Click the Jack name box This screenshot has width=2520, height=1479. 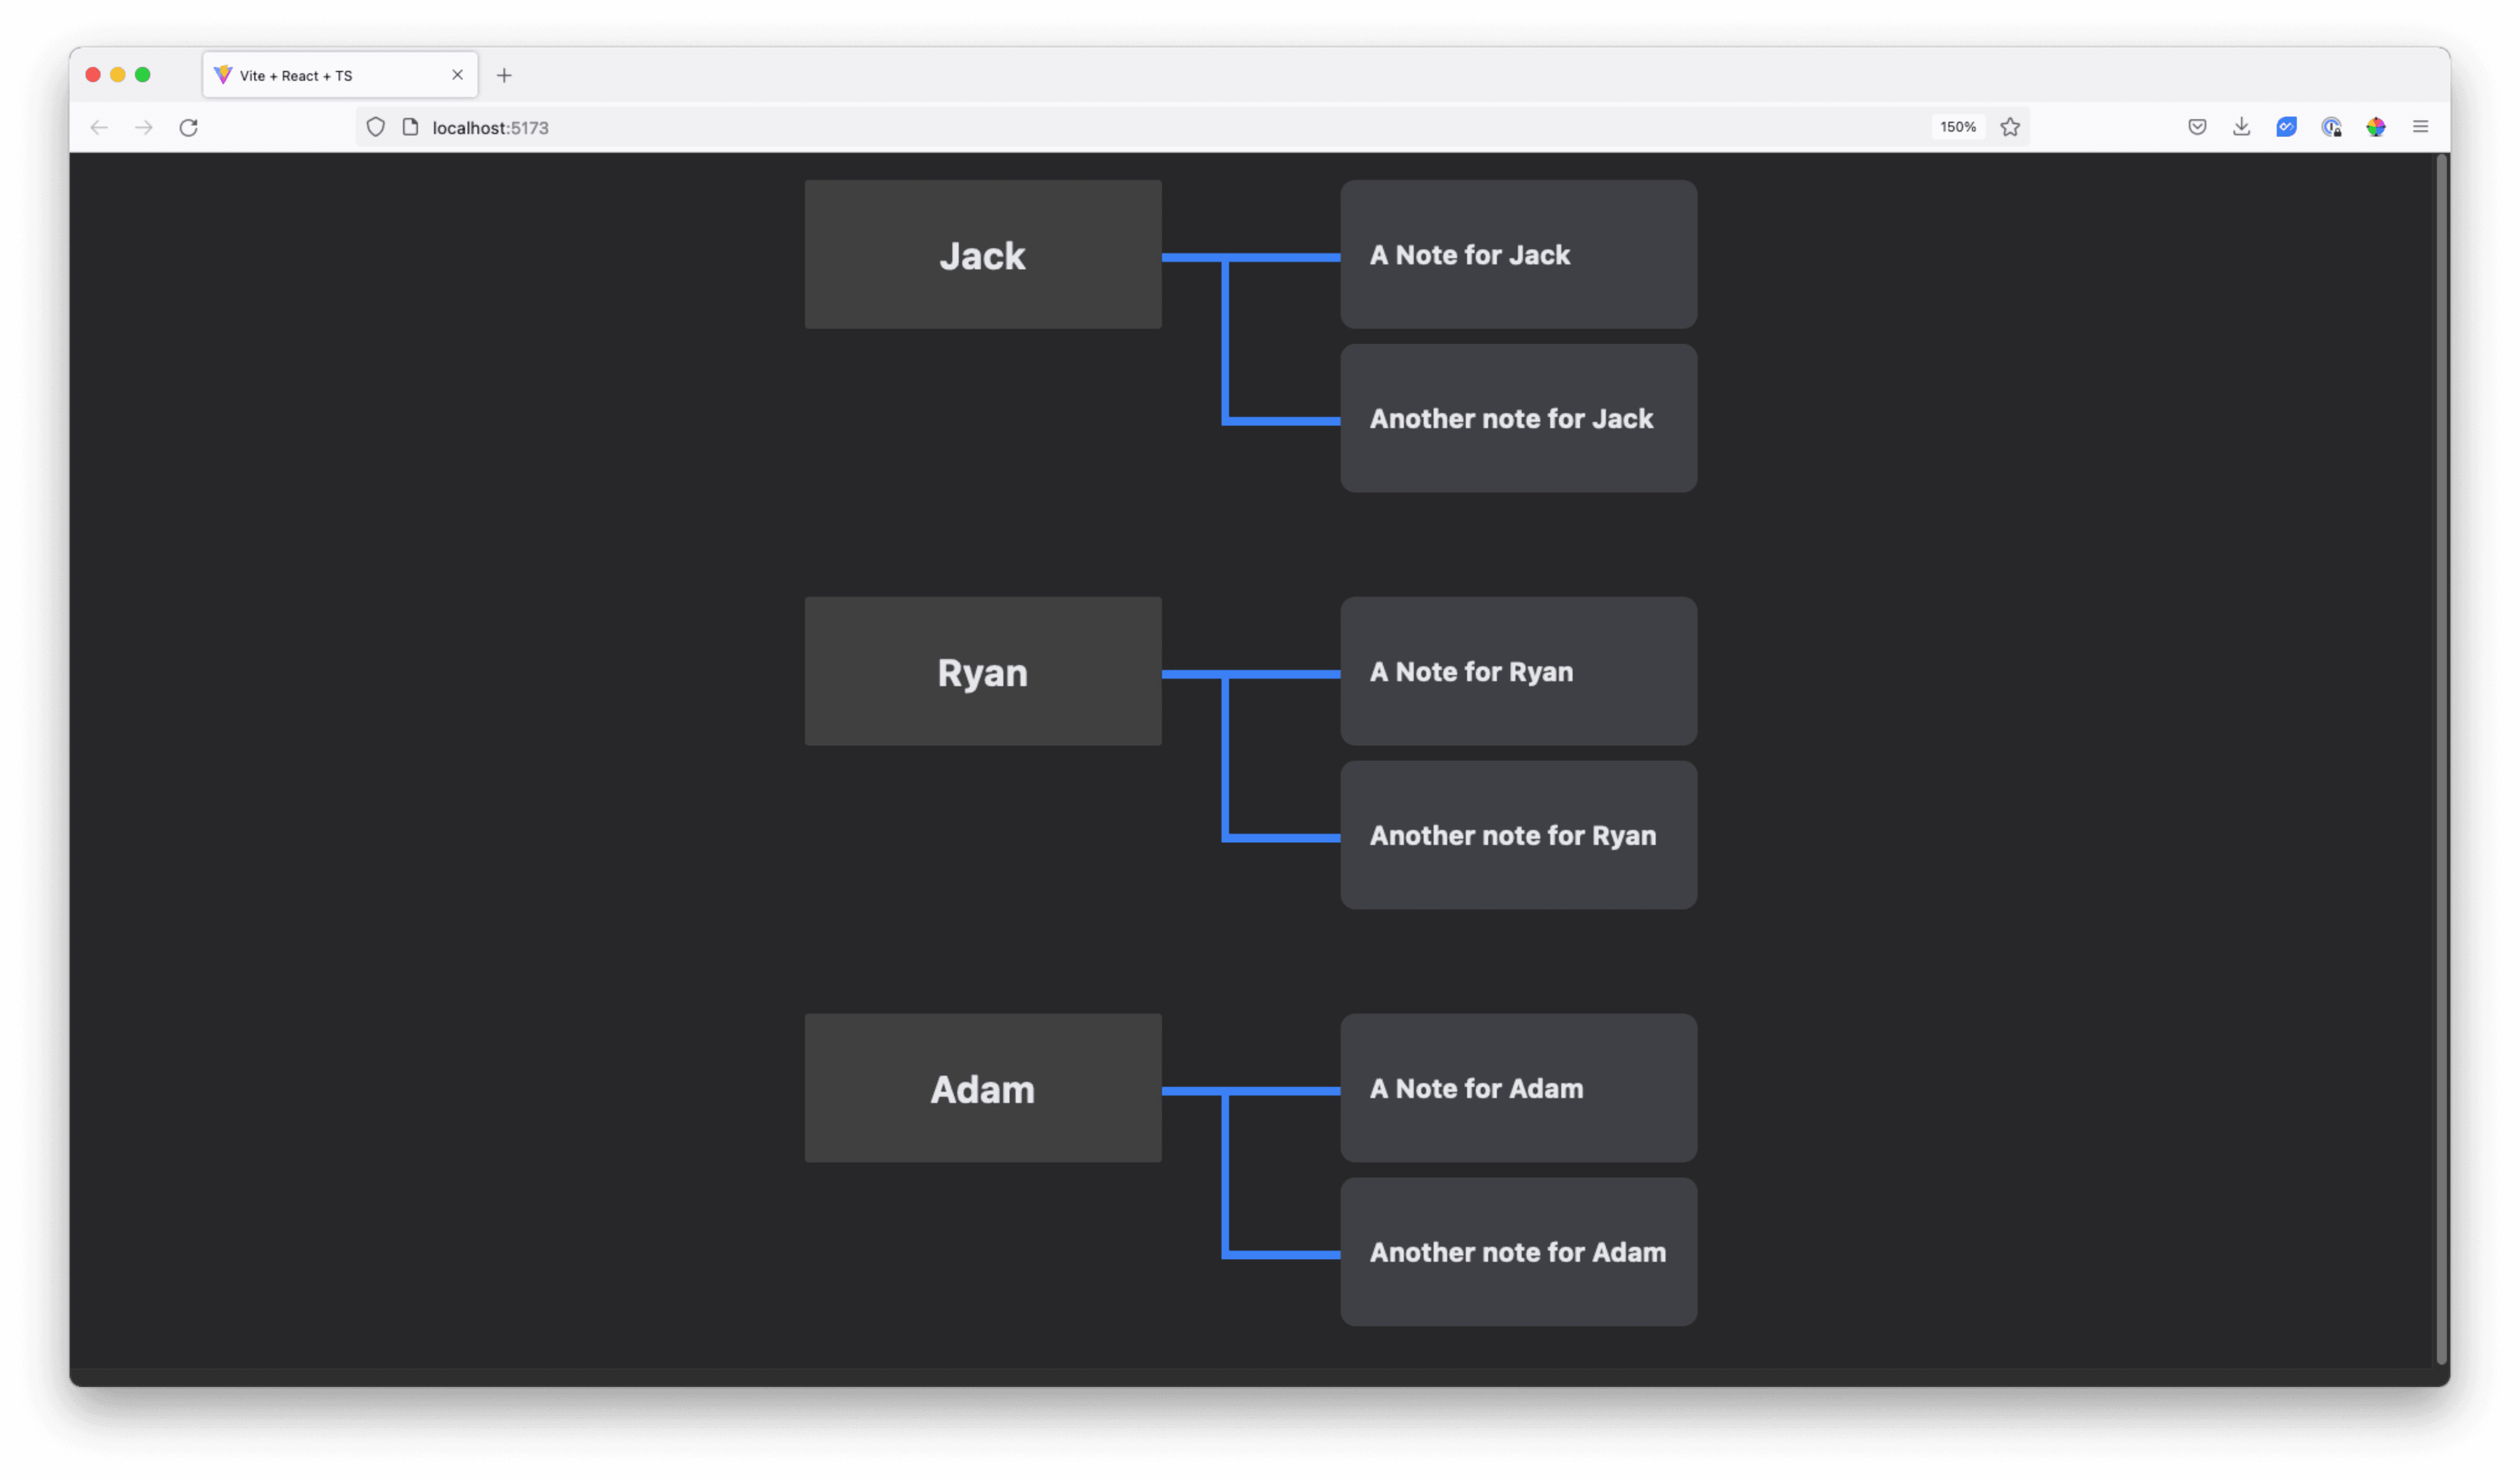[982, 255]
